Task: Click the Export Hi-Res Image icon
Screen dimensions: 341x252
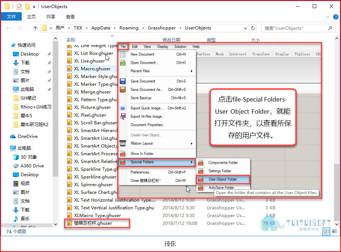Action: click(x=123, y=117)
